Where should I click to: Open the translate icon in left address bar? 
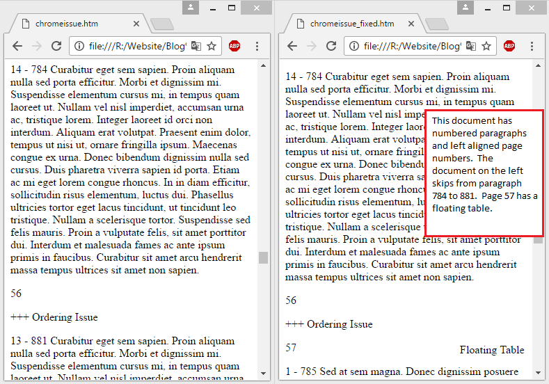(x=196, y=46)
